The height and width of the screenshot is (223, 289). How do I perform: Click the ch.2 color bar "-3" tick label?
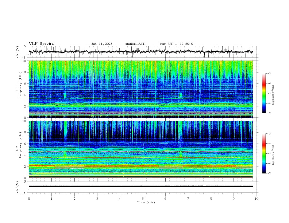269,134
